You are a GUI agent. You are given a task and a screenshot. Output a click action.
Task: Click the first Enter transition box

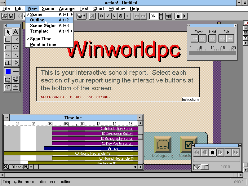(195, 38)
